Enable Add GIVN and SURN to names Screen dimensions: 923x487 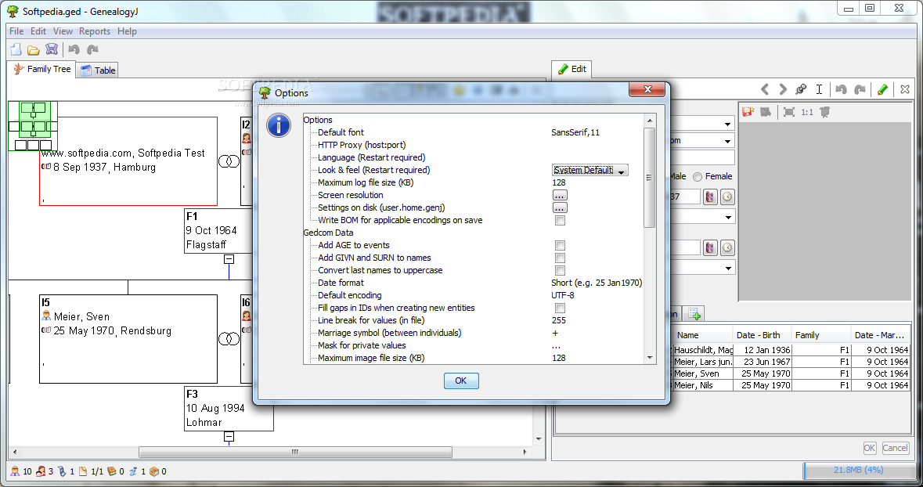pyautogui.click(x=560, y=258)
